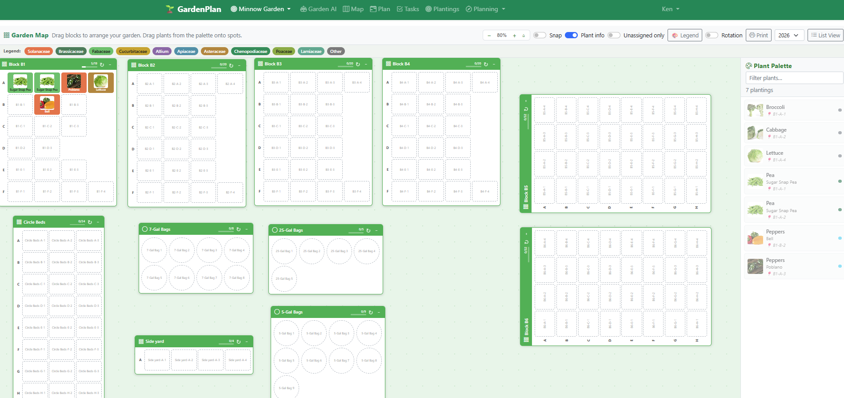Click the Block B5 reload icon
This screenshot has width=844, height=398.
526,109
